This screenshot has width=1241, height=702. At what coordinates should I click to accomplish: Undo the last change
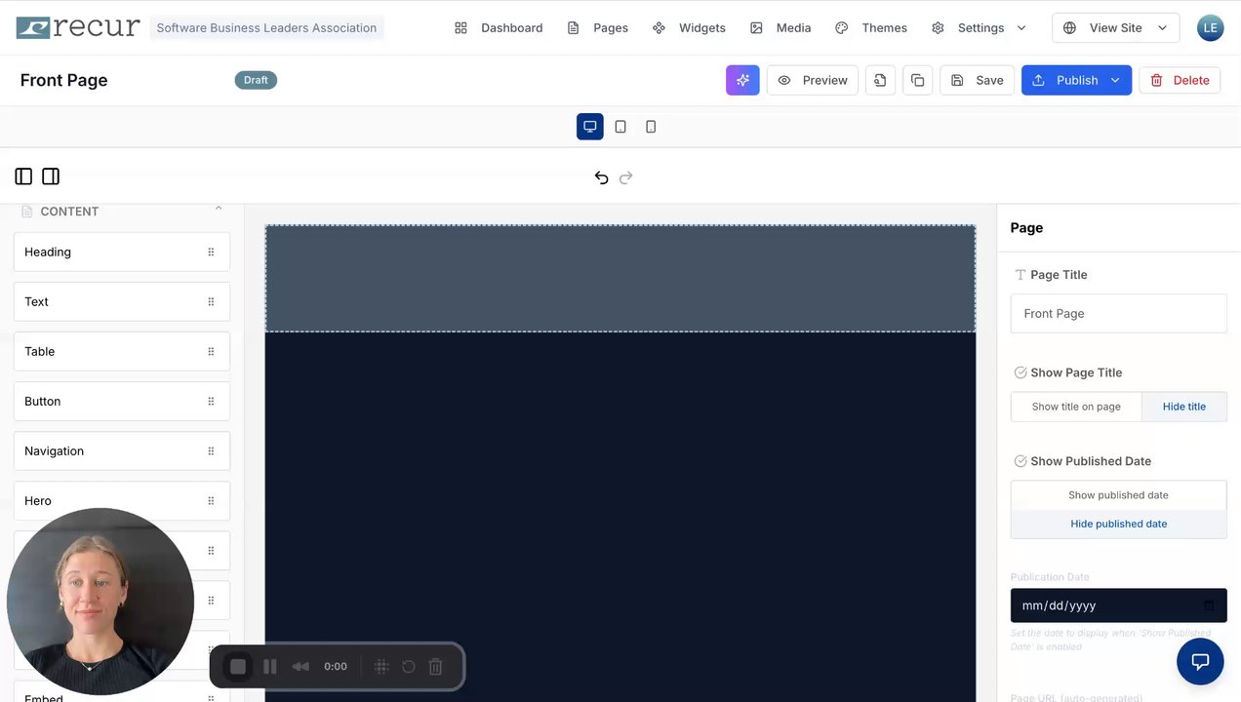601,177
